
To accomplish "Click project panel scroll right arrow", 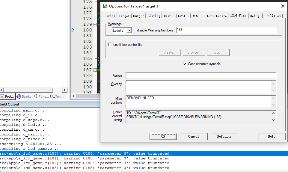I will [65, 90].
